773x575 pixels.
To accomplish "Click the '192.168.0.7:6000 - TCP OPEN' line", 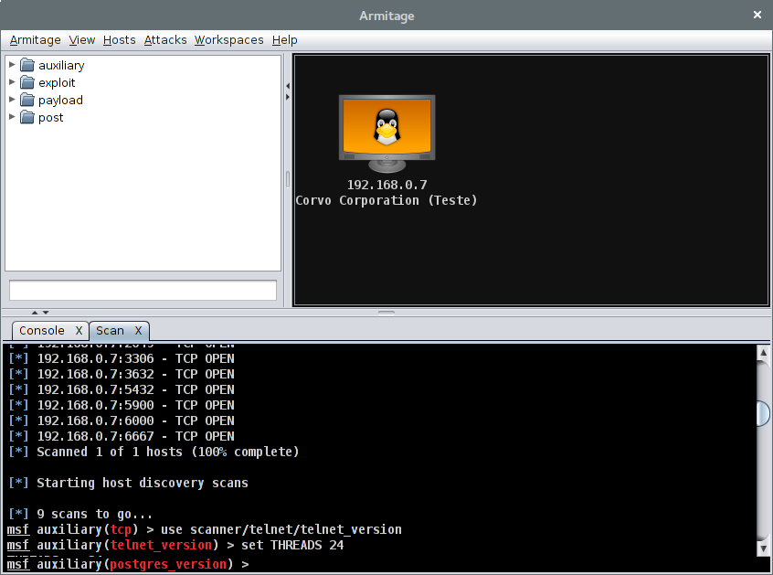I will tap(122, 421).
